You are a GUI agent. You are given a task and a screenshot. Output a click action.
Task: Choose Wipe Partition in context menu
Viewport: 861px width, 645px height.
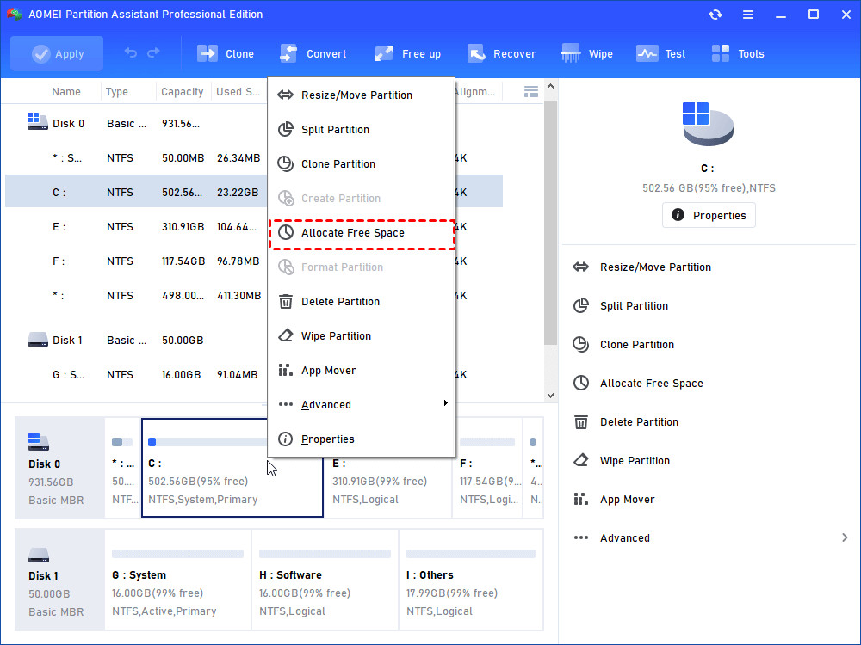coord(362,336)
